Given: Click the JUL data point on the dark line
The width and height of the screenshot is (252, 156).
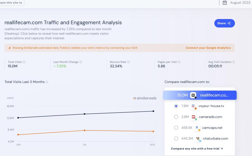Looking at the screenshot, I should click(85, 114).
